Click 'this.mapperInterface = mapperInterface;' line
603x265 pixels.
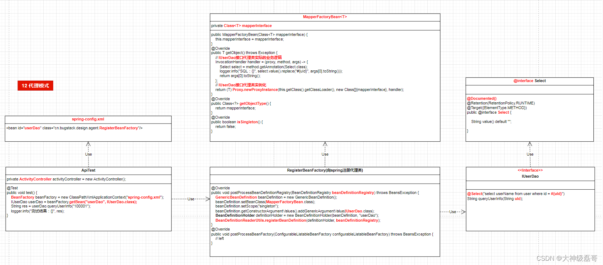[250, 39]
